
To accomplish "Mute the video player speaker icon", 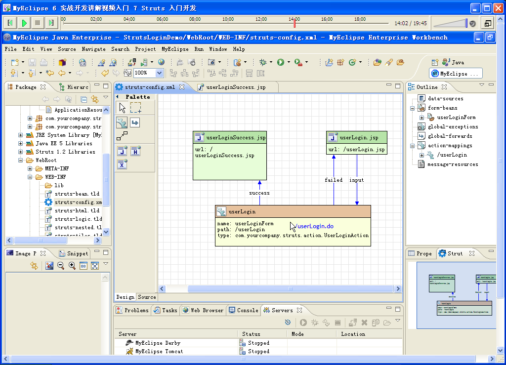I will pyautogui.click(x=472, y=24).
